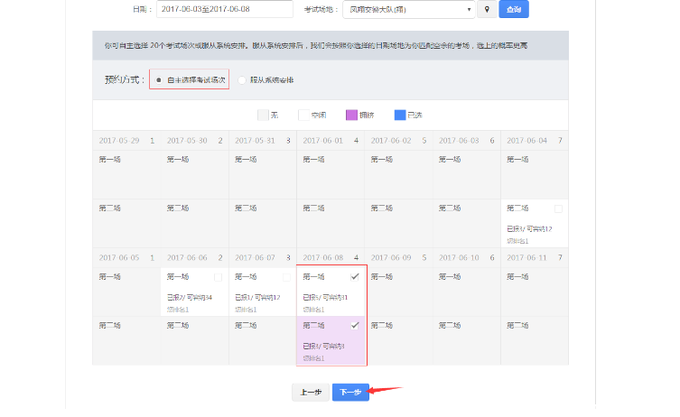Open the 考试场地 exam site dropdown
Screen dimensions: 680x417
tap(409, 9)
